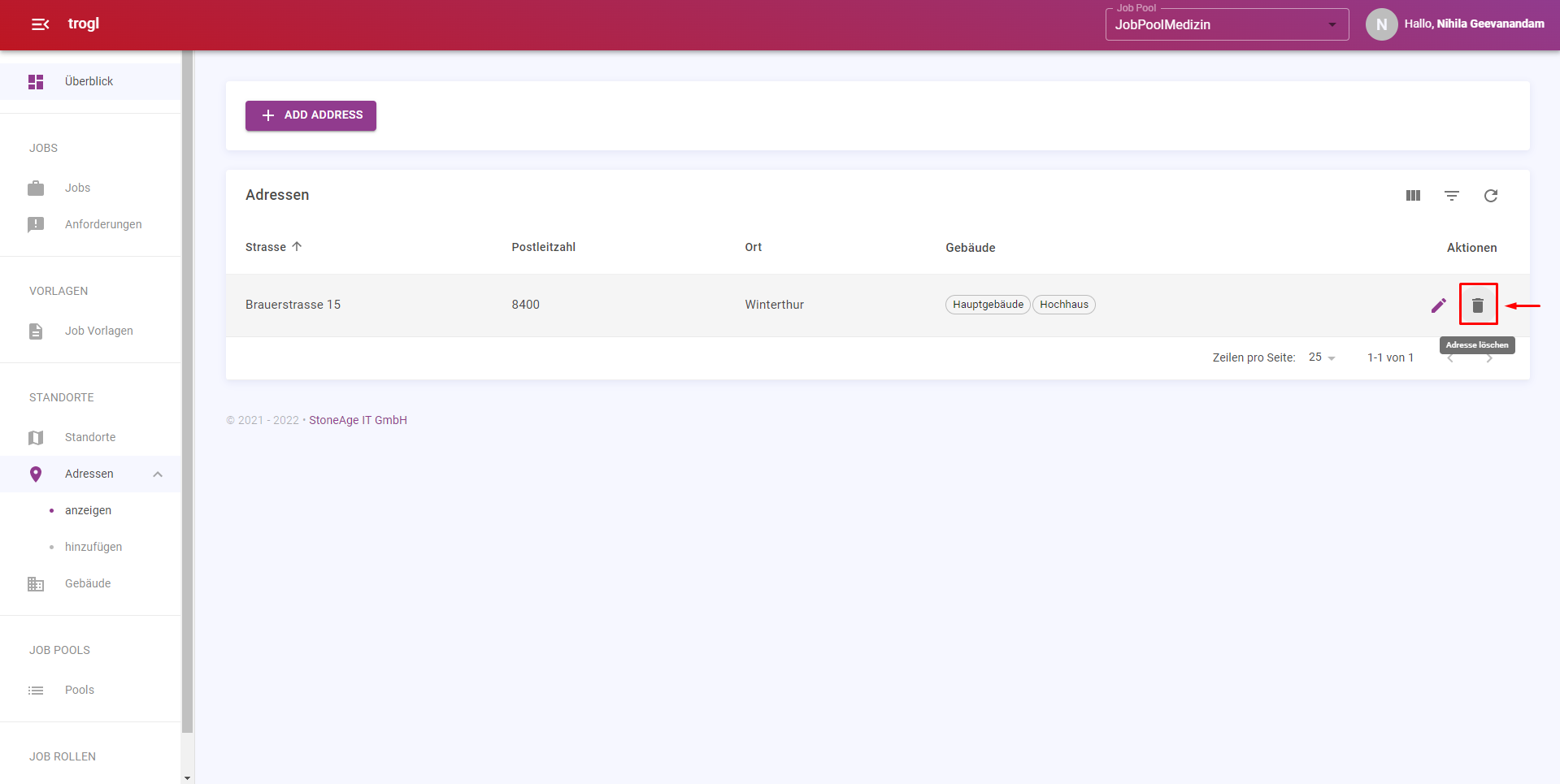
Task: Select Adressen in the sidebar
Action: click(x=90, y=474)
